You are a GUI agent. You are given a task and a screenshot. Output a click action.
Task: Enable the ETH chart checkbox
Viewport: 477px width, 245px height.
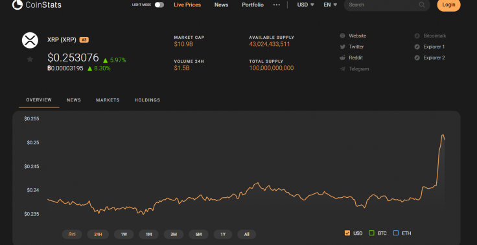point(396,233)
